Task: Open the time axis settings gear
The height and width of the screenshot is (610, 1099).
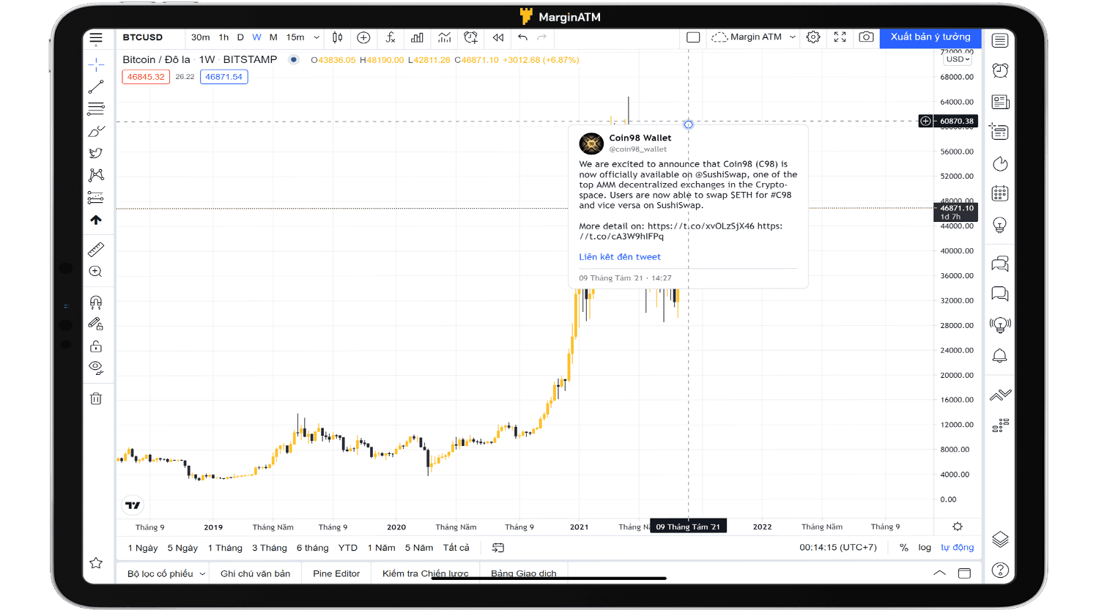Action: pyautogui.click(x=958, y=527)
